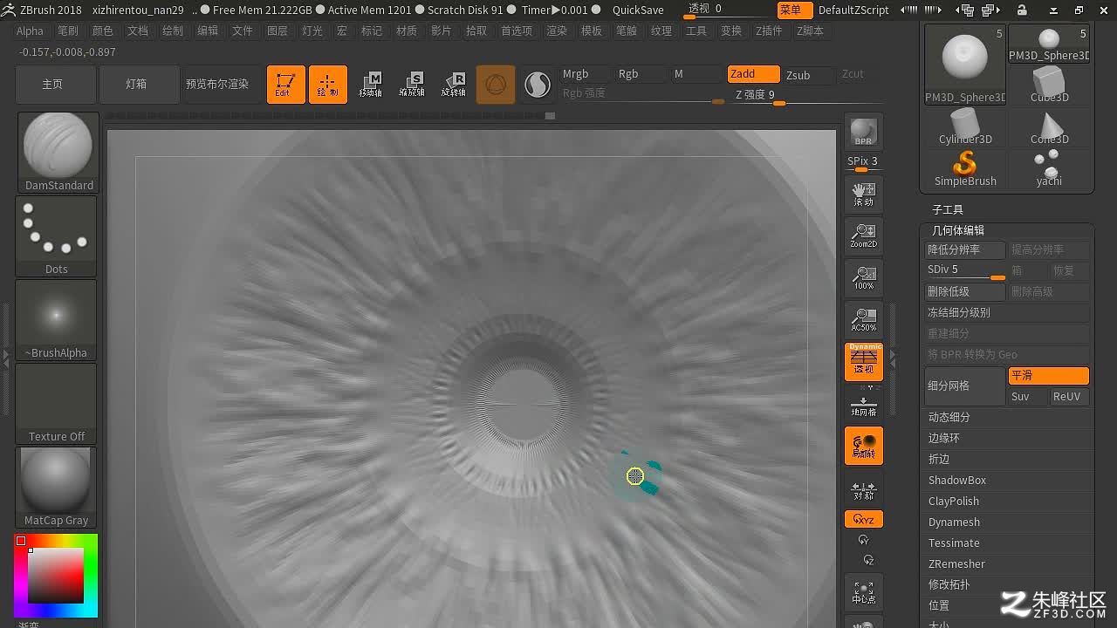Viewport: 1117px width, 628px height.
Task: Toggle the Rgb channel button
Action: tap(639, 74)
